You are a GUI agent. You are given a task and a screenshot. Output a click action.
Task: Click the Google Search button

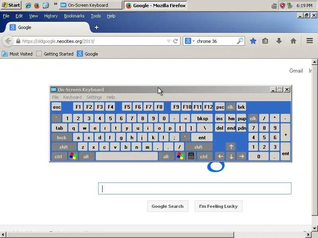pyautogui.click(x=167, y=206)
